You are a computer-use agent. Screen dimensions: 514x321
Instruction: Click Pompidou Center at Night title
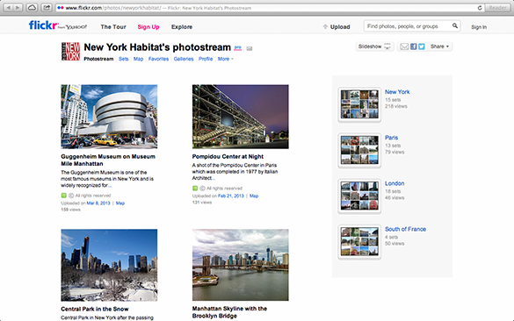coord(228,156)
